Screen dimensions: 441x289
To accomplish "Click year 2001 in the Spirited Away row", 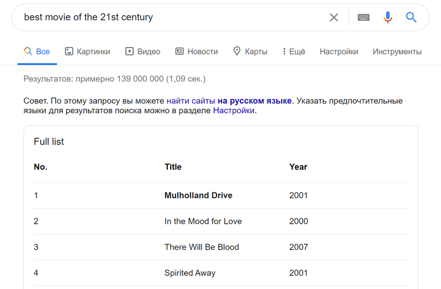I will point(299,273).
